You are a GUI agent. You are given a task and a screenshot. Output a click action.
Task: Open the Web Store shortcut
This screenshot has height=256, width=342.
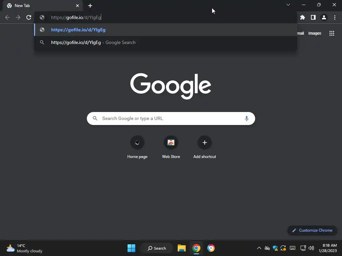click(x=171, y=147)
